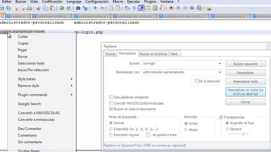Screen dimensions: 271x152
Task: Select the Abajo direction radio button
Action: (x=186, y=130)
